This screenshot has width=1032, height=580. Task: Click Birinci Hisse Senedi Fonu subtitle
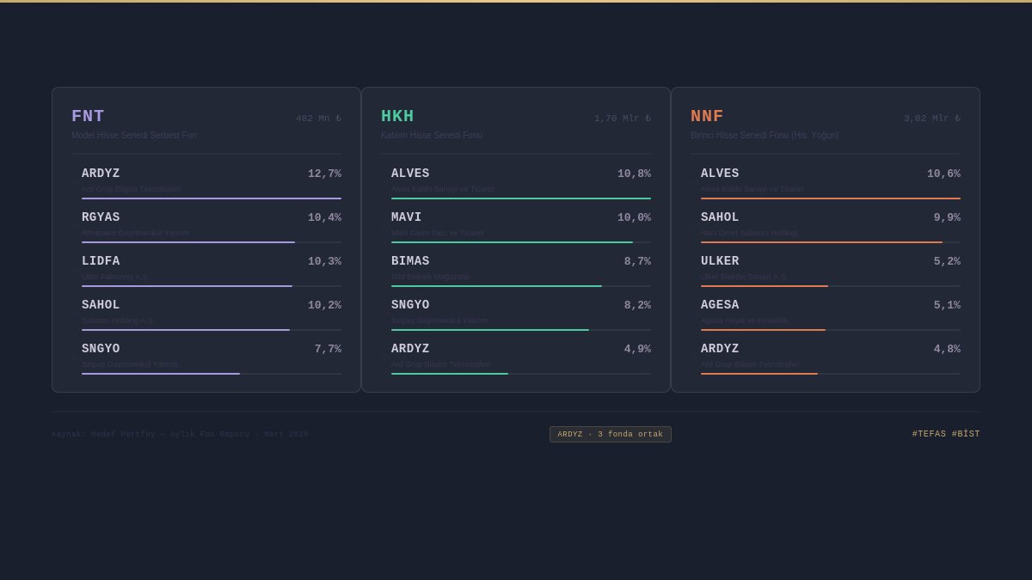click(765, 136)
